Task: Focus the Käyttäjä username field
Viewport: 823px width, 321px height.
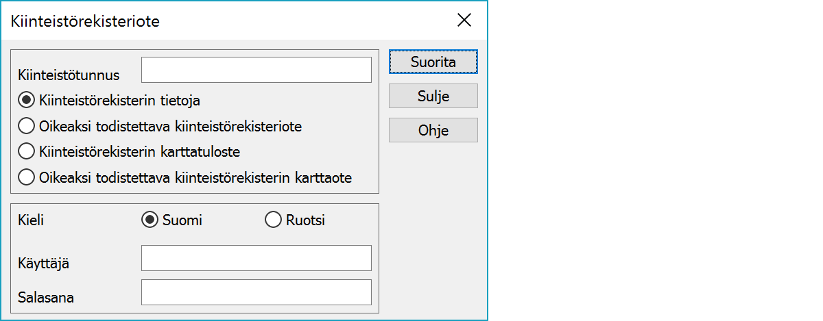Action: click(256, 258)
